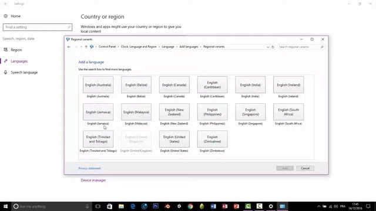Viewport: 376px width, 211px height.
Task: Click the Regional variants breadcrumb
Action: 214,47
